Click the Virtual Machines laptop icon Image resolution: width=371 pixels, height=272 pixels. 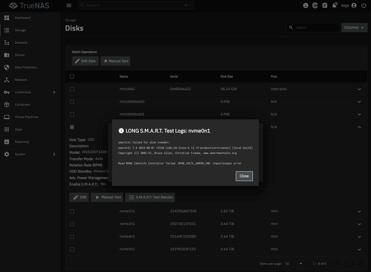7,117
